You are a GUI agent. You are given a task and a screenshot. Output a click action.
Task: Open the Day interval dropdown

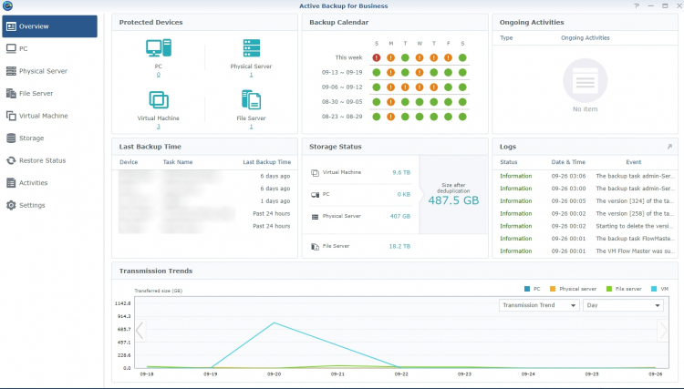coord(624,305)
